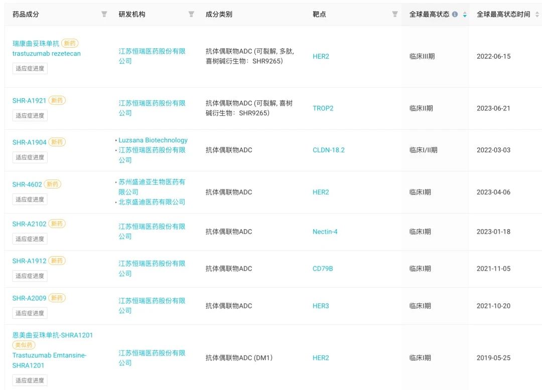This screenshot has height=390, width=542.
Task: Sort by 全球最高状态时间 arrows
Action: point(537,14)
